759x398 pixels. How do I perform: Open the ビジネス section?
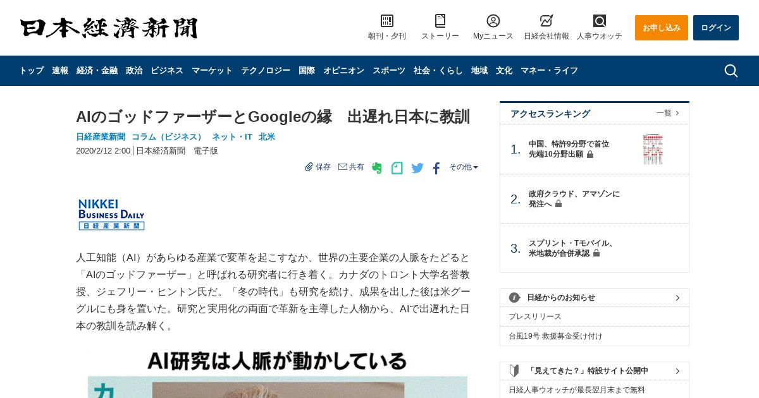click(167, 71)
